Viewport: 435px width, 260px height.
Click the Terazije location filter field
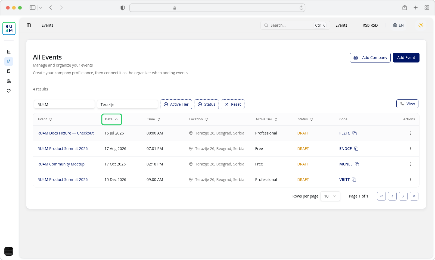[x=128, y=104]
